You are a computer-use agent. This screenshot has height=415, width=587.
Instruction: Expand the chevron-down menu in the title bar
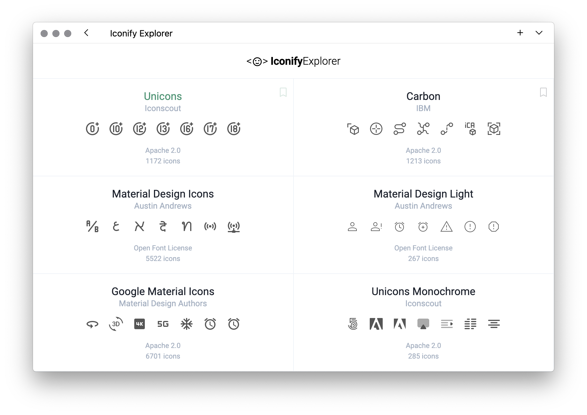[x=539, y=33]
